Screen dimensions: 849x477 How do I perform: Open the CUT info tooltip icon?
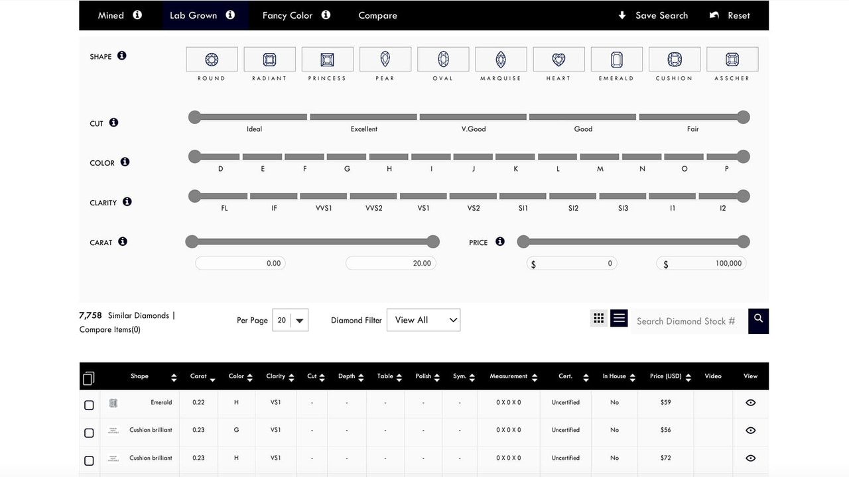(x=113, y=123)
